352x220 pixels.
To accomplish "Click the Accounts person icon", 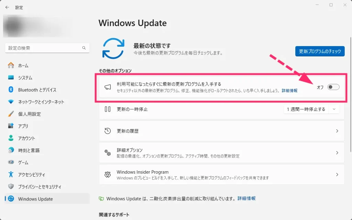I will pyautogui.click(x=11, y=138).
